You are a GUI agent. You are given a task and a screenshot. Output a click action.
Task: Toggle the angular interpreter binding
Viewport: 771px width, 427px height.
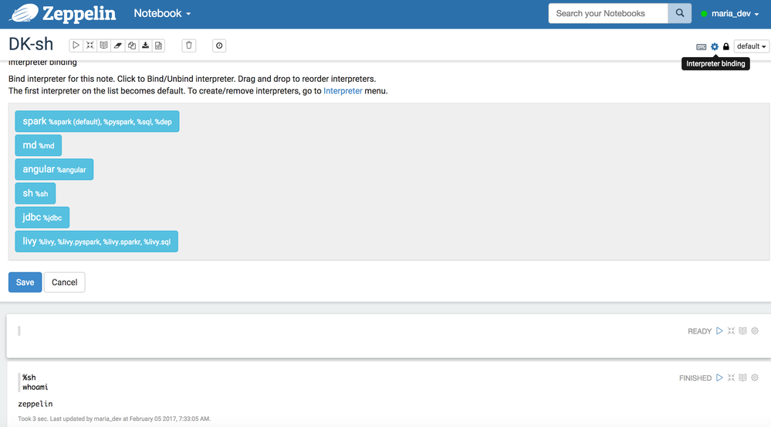coord(54,169)
